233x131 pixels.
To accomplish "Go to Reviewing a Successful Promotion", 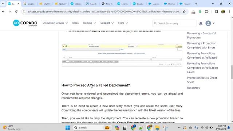I will pos(201,35).
